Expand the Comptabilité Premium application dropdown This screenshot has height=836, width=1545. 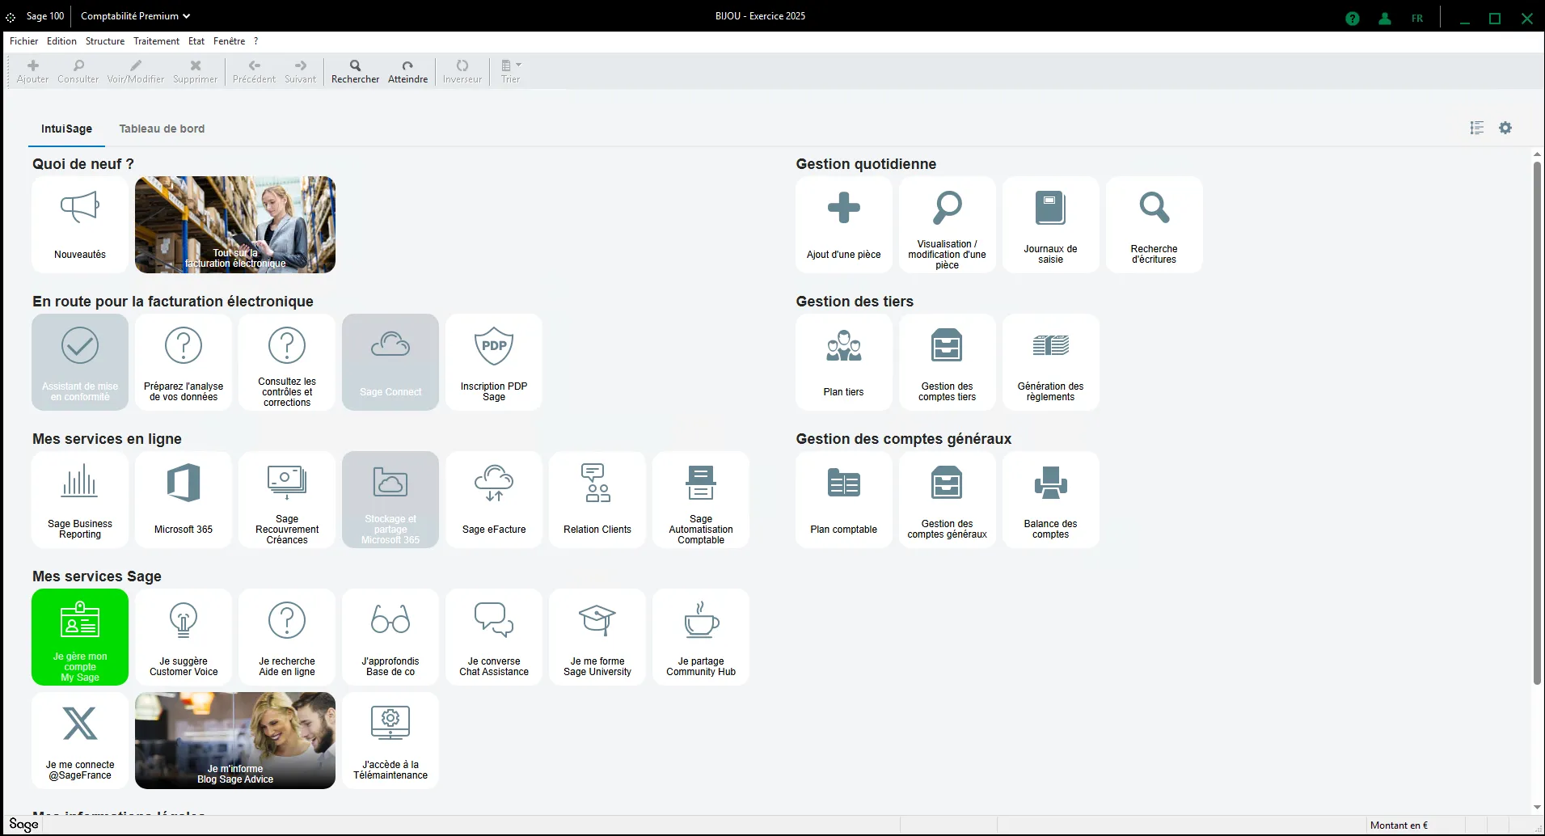click(x=135, y=16)
